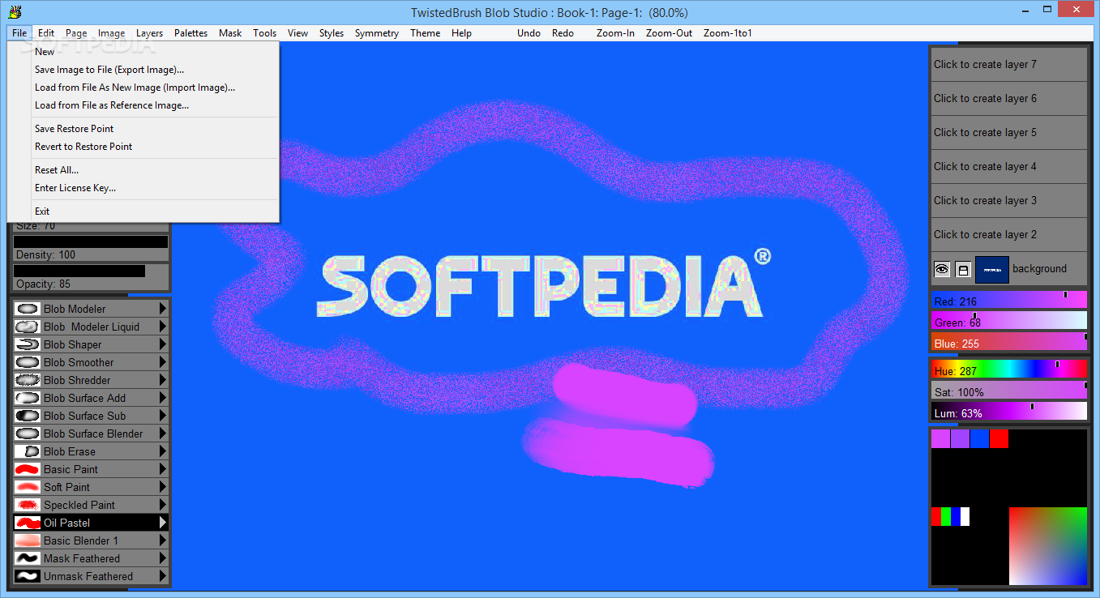Open Blob Shaper submenu arrow

point(163,344)
